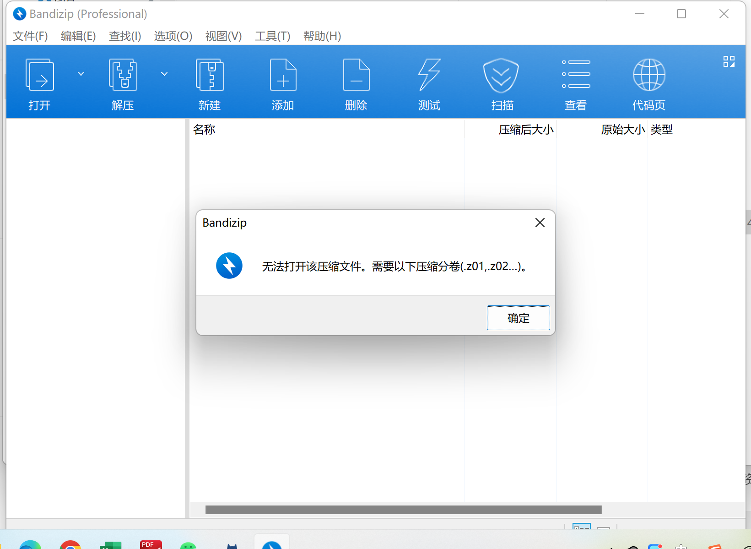Run archive 测试 (Test) lightning icon

click(x=429, y=75)
